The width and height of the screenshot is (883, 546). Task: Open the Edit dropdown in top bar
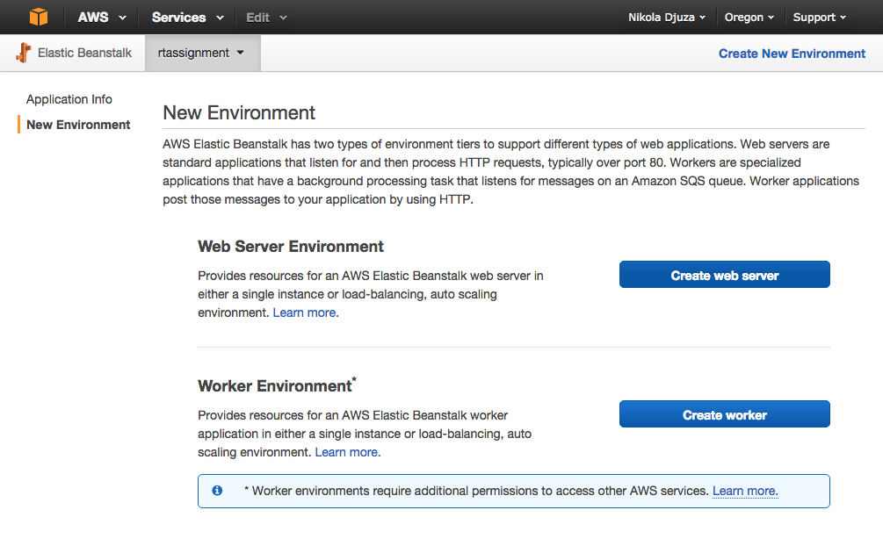[x=266, y=18]
